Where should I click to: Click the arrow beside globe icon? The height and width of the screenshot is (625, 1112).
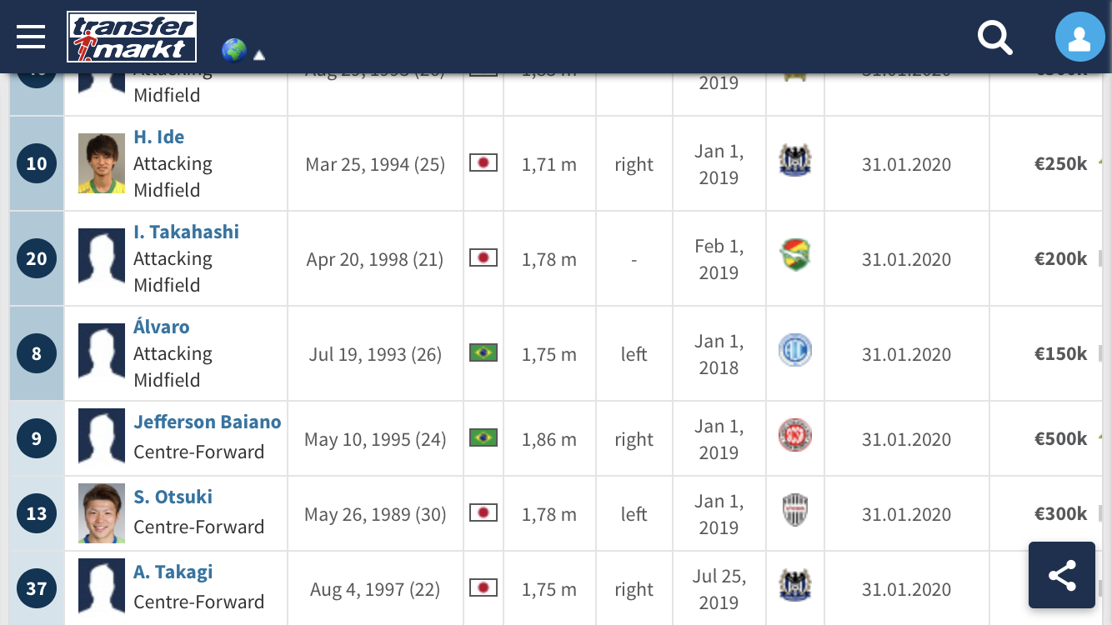(x=259, y=56)
